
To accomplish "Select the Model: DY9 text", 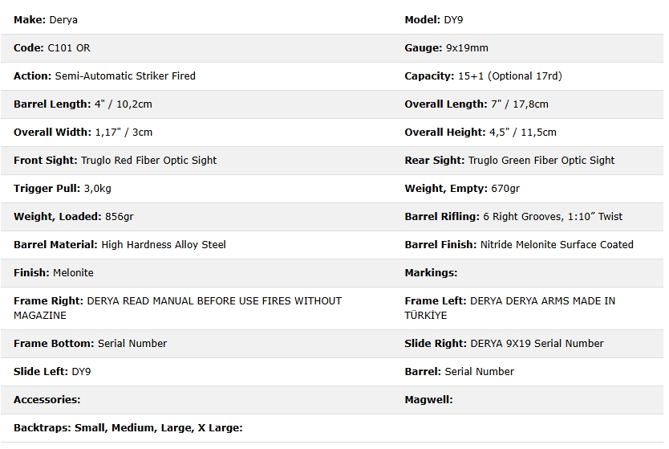I will [x=434, y=19].
